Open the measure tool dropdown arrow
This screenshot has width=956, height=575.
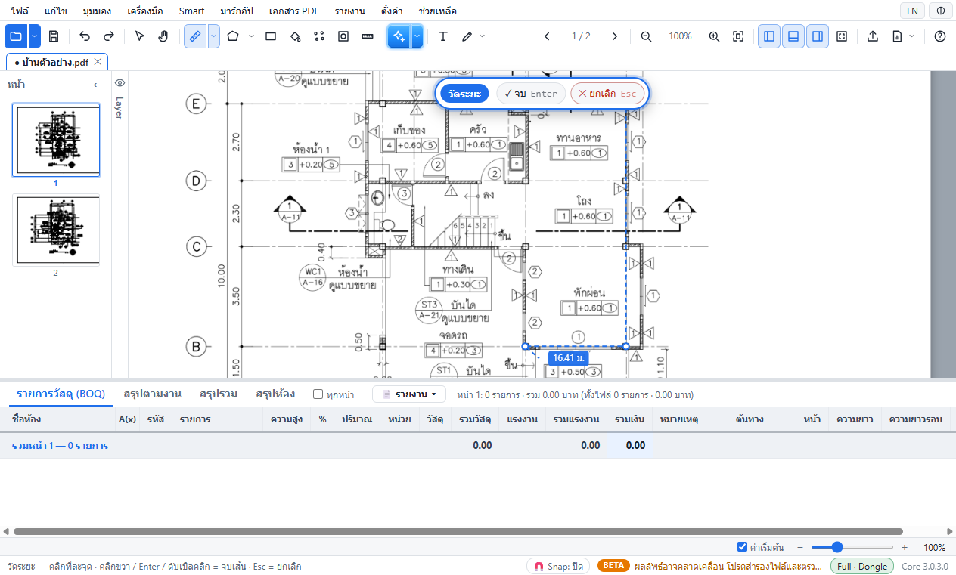[x=214, y=36]
